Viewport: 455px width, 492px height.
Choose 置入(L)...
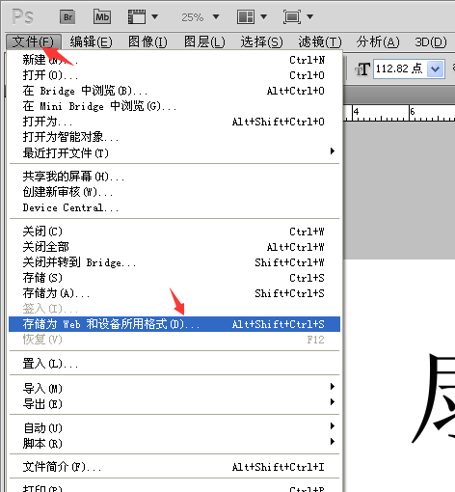[174, 364]
